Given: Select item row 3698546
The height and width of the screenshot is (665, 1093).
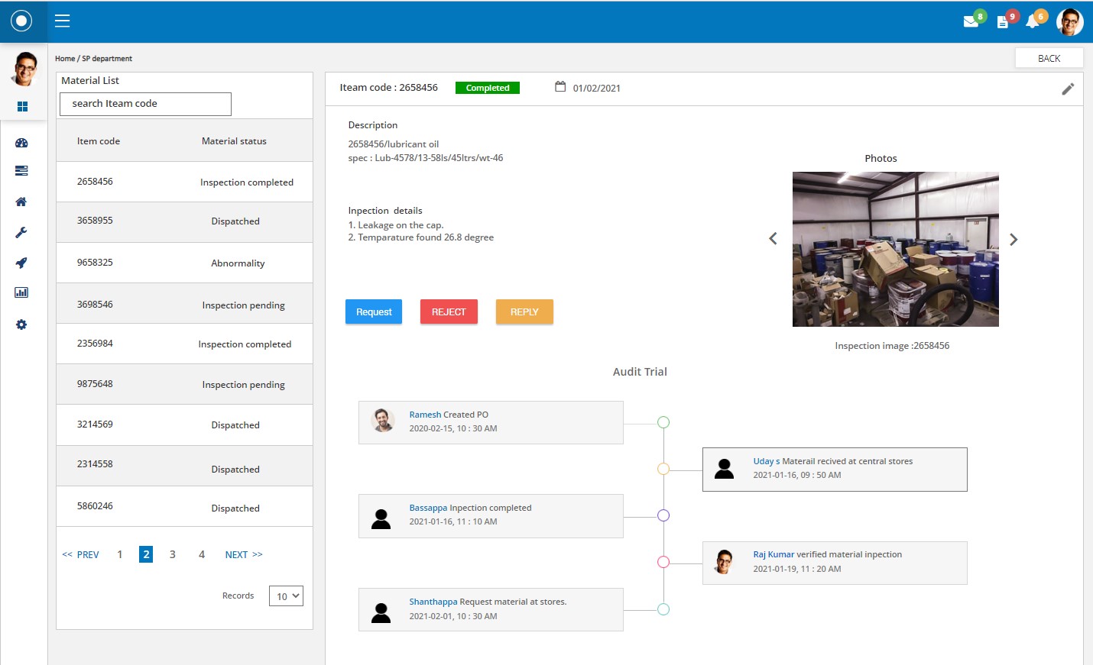Looking at the screenshot, I should pyautogui.click(x=184, y=303).
